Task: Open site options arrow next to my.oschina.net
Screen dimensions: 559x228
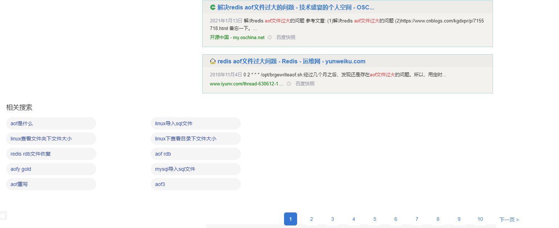Action: coord(269,37)
